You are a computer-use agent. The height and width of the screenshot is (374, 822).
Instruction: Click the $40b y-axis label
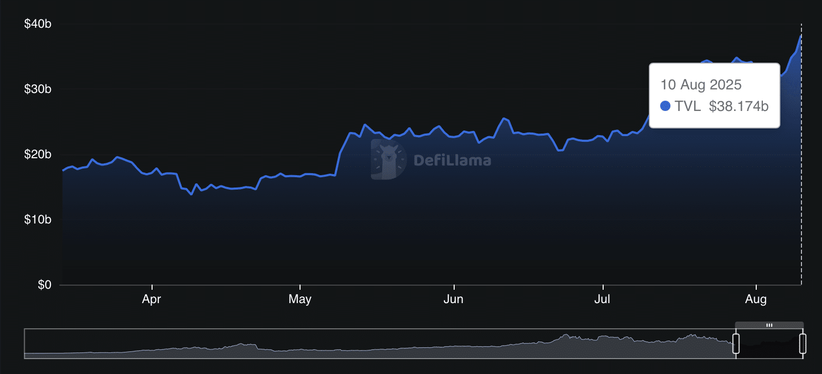(x=38, y=24)
